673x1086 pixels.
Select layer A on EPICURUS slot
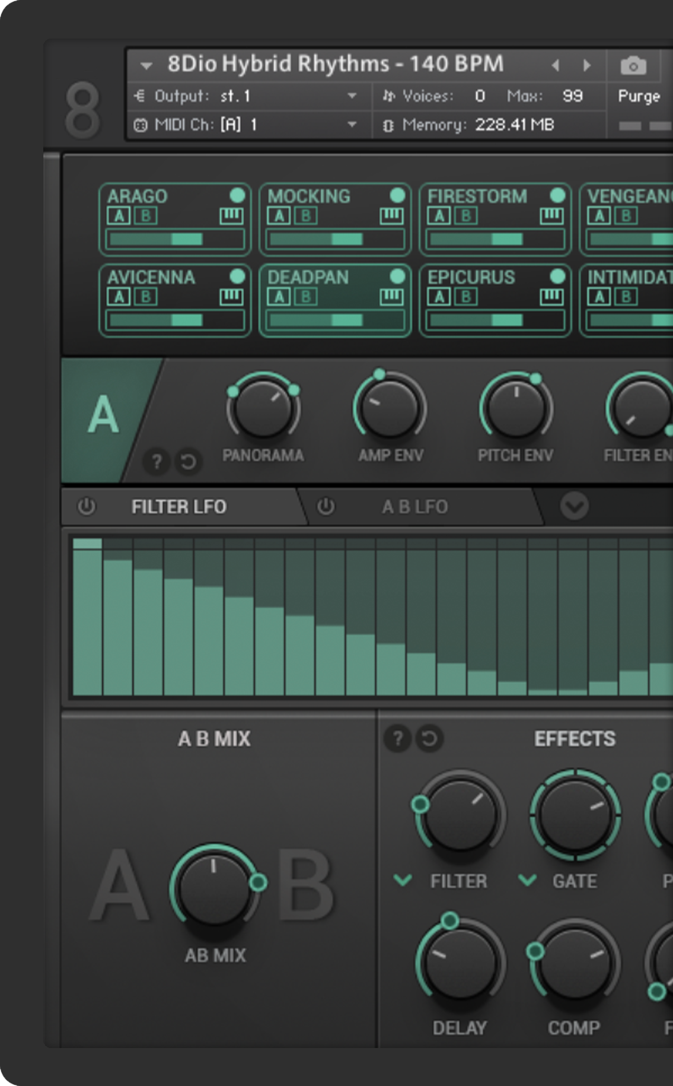[439, 296]
